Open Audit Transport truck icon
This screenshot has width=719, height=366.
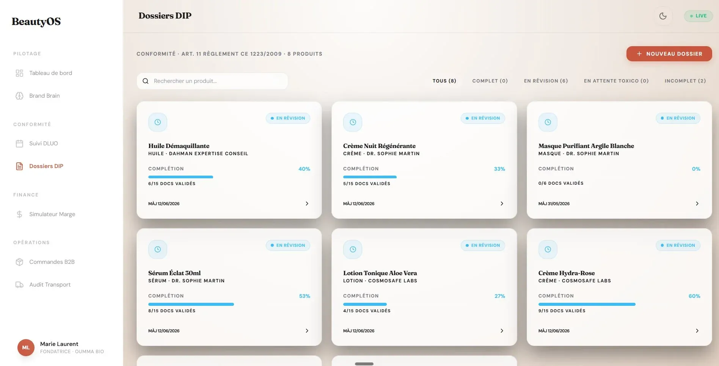point(19,285)
